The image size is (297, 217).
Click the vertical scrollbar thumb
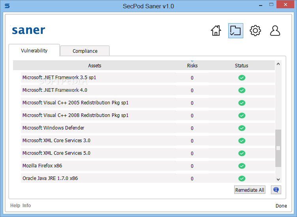(x=278, y=148)
